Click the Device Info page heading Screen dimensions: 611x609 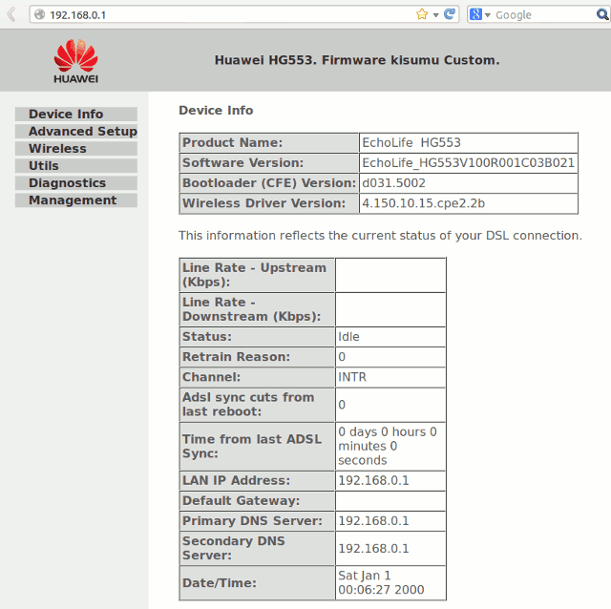coord(216,111)
